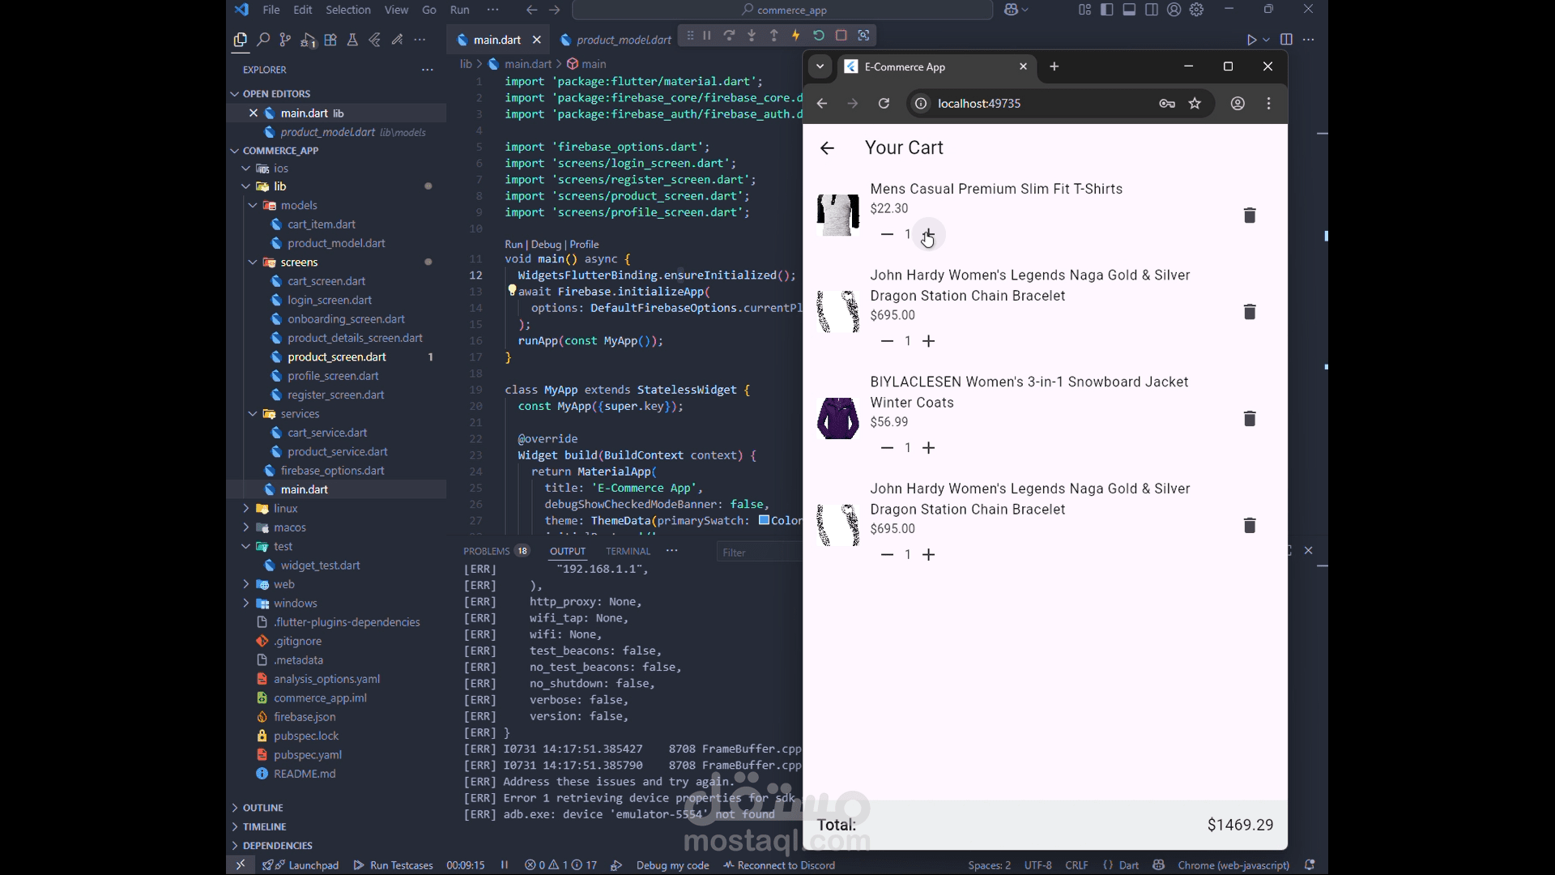Screen dimensions: 1555x875
Task: Expand the OUTLINE section
Action: pyautogui.click(x=262, y=808)
